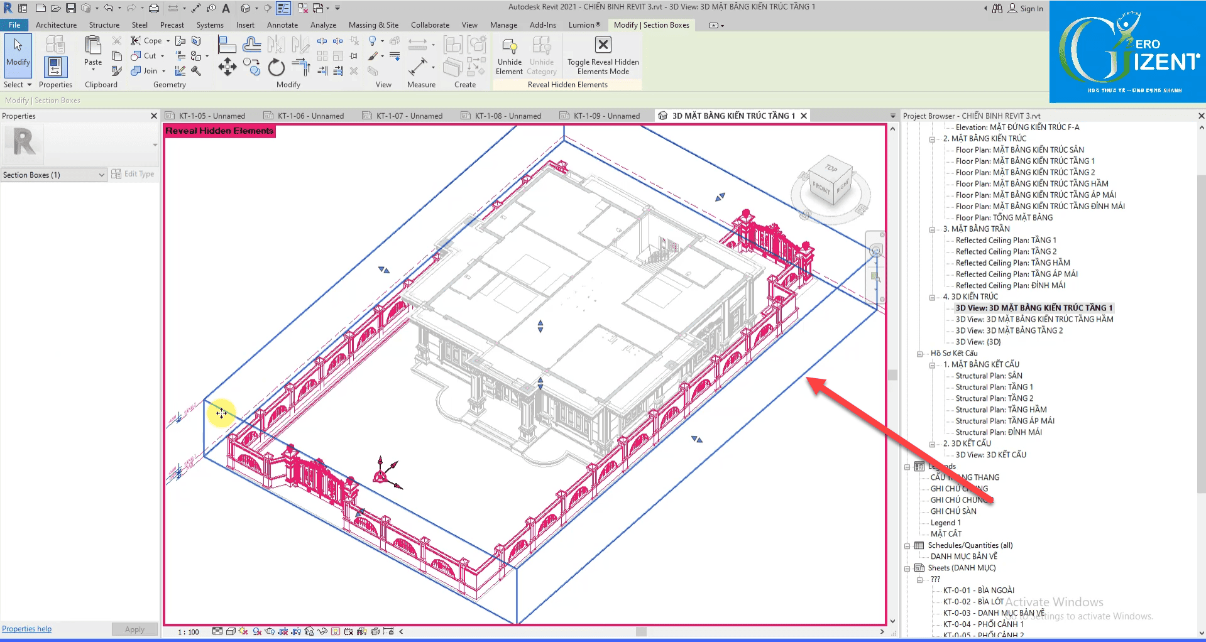
Task: Collapse the Schedules/Quantities (all) node
Action: 907,546
